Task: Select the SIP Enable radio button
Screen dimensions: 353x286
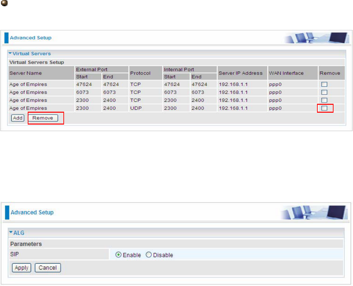Action: click(x=118, y=255)
